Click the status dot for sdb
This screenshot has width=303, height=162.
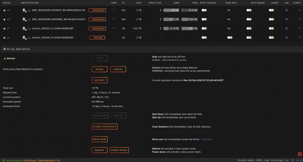(x=5, y=19)
